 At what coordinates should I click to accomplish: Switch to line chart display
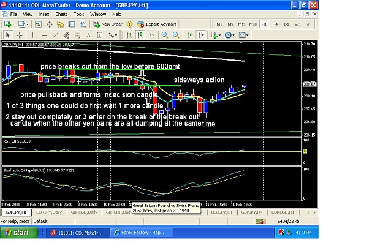(152, 35)
